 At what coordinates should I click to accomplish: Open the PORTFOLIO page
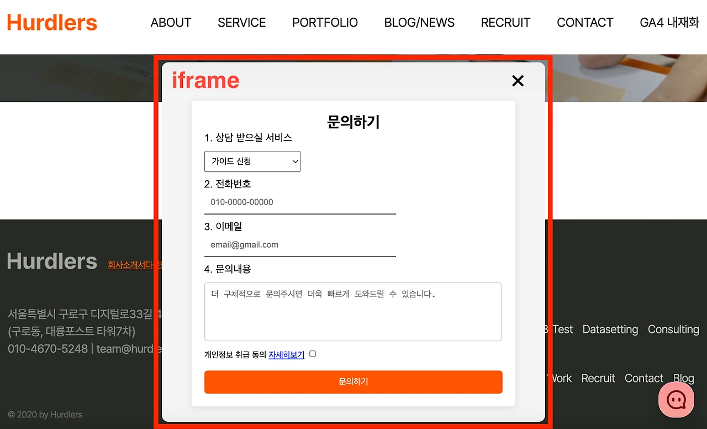click(325, 23)
